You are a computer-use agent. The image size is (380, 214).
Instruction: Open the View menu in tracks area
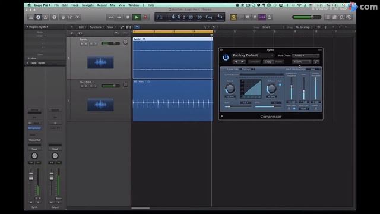coord(111,27)
